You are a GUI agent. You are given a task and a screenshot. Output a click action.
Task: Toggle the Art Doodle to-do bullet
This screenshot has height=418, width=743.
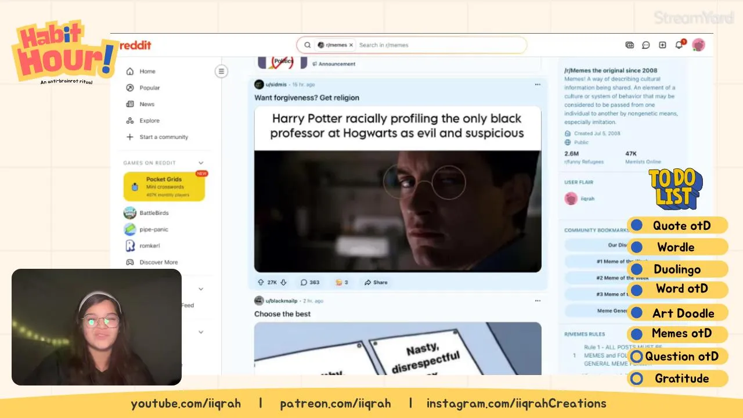pyautogui.click(x=637, y=313)
